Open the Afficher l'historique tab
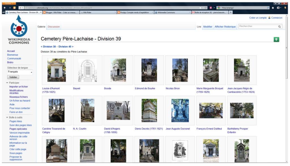The height and width of the screenshot is (166, 290). 225,27
